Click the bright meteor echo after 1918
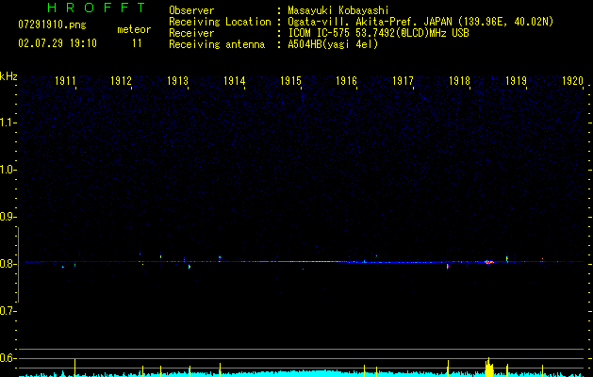 point(489,262)
